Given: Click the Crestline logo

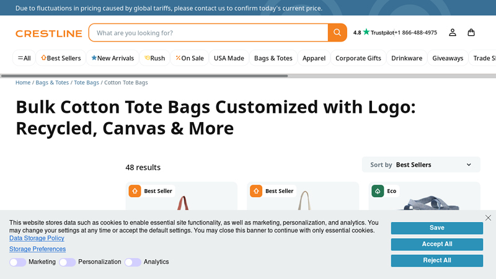Looking at the screenshot, I should coord(49,33).
